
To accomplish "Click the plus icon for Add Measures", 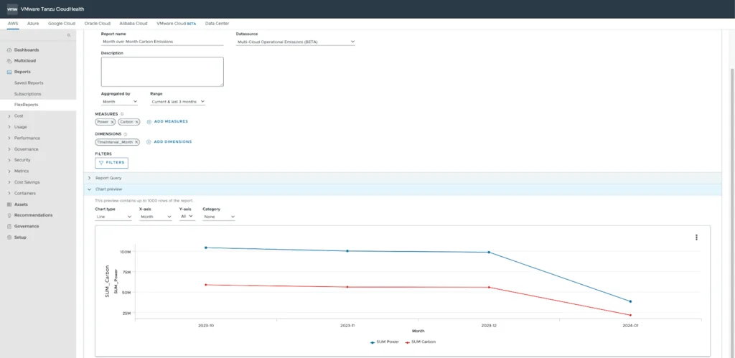I will [149, 122].
